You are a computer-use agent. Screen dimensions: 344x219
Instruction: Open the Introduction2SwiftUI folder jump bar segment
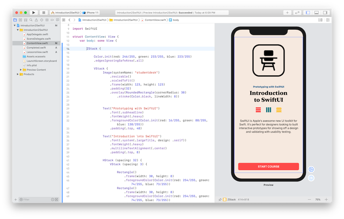123,20
